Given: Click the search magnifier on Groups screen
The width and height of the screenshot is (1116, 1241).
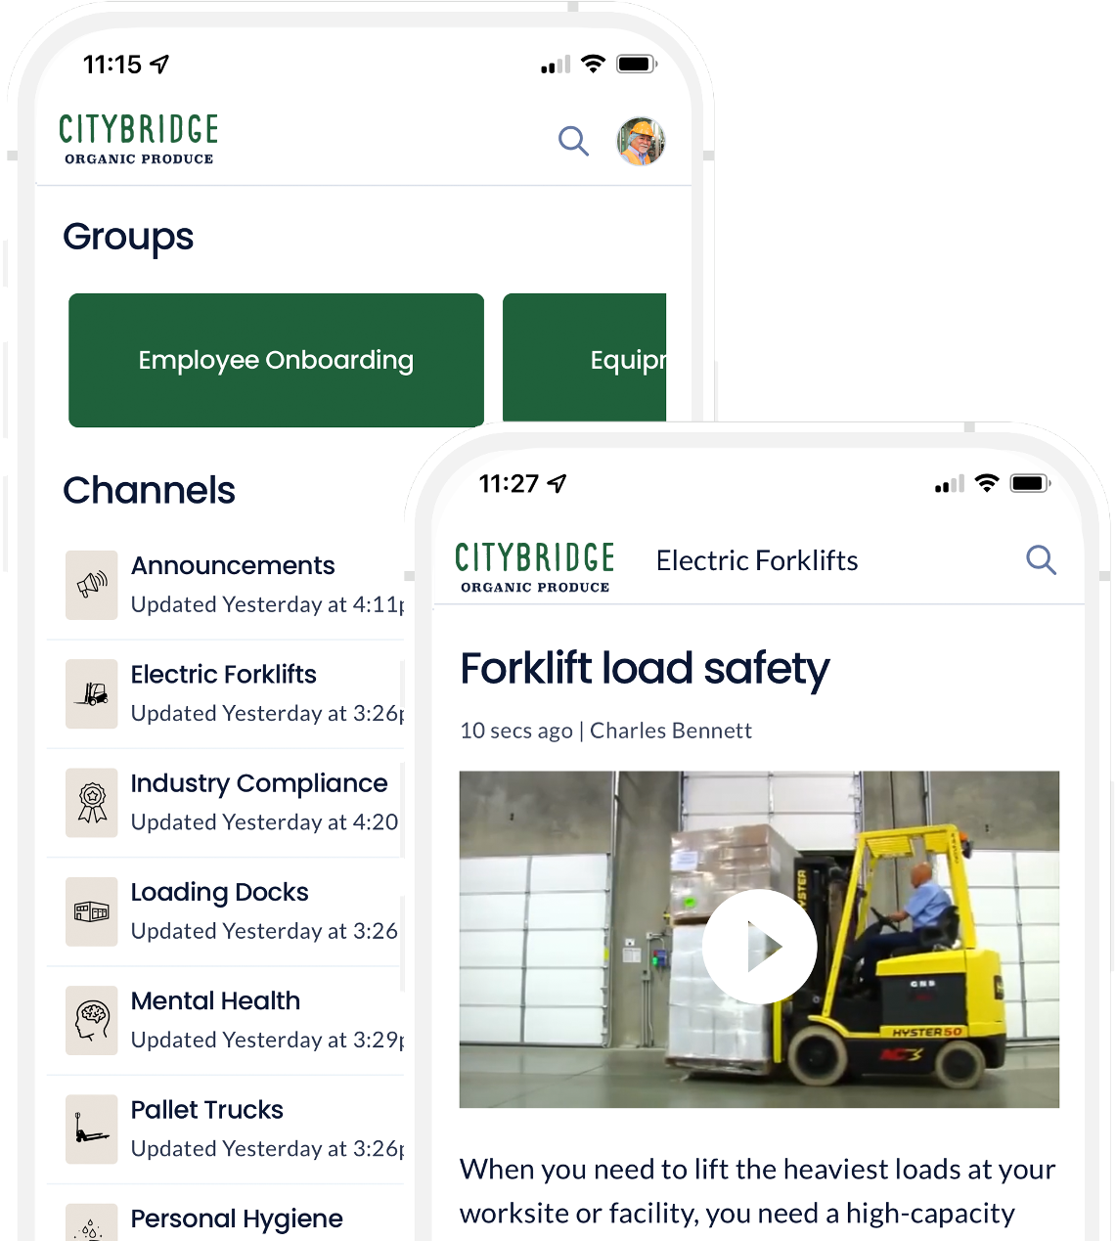Looking at the screenshot, I should click(x=573, y=141).
